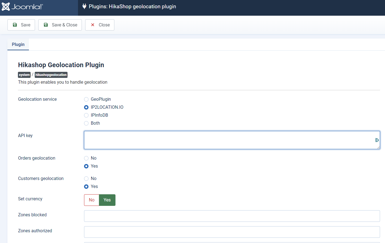
Task: Click the Close button with red X
Action: (100, 25)
